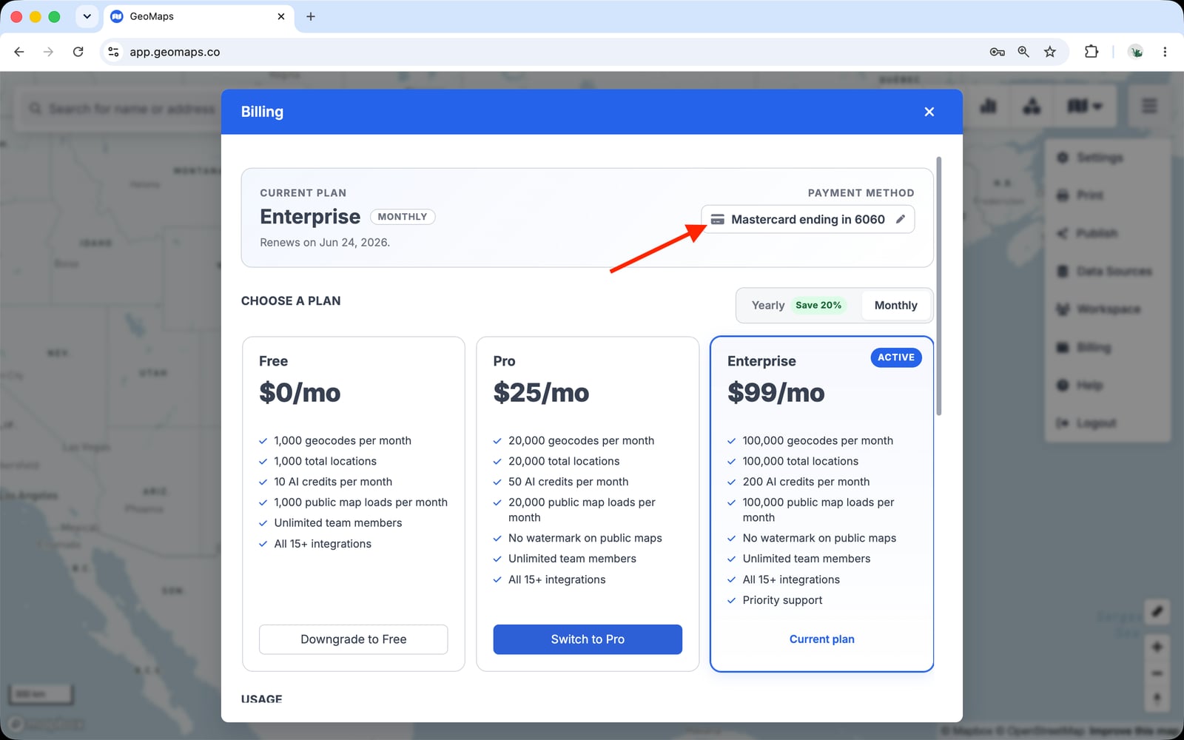The height and width of the screenshot is (740, 1184).
Task: Click the ACTIVE badge on Enterprise
Action: (896, 357)
